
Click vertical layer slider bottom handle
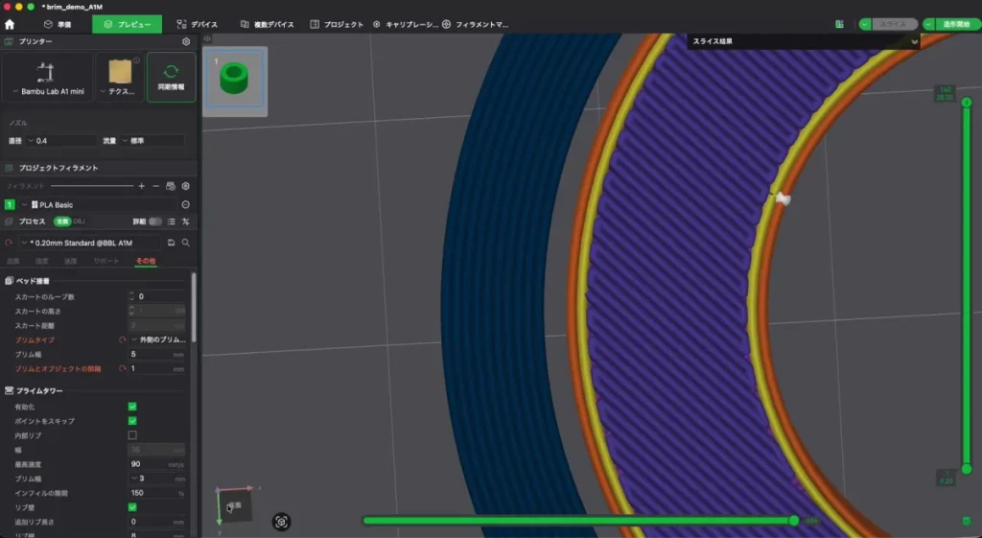967,469
